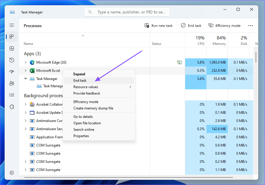Image resolution: width=265 pixels, height=185 pixels.
Task: Select Open file location menu entry
Action: (x=99, y=123)
